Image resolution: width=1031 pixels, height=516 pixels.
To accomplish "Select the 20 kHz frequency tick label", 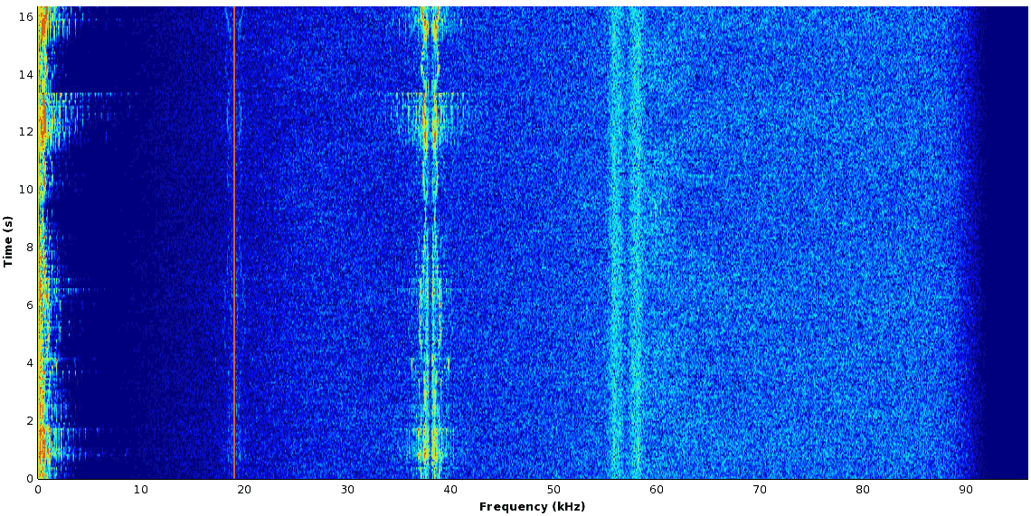I will point(243,490).
